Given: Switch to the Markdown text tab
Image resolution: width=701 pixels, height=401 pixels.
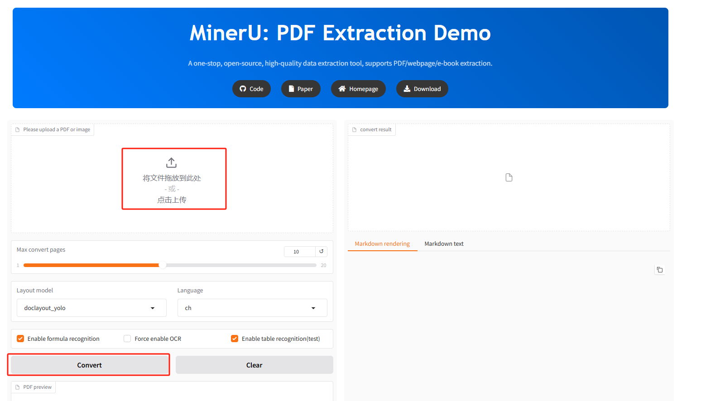Looking at the screenshot, I should pos(444,243).
